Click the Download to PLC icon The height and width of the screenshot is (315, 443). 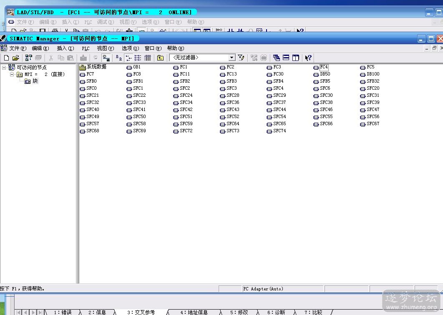click(x=83, y=58)
